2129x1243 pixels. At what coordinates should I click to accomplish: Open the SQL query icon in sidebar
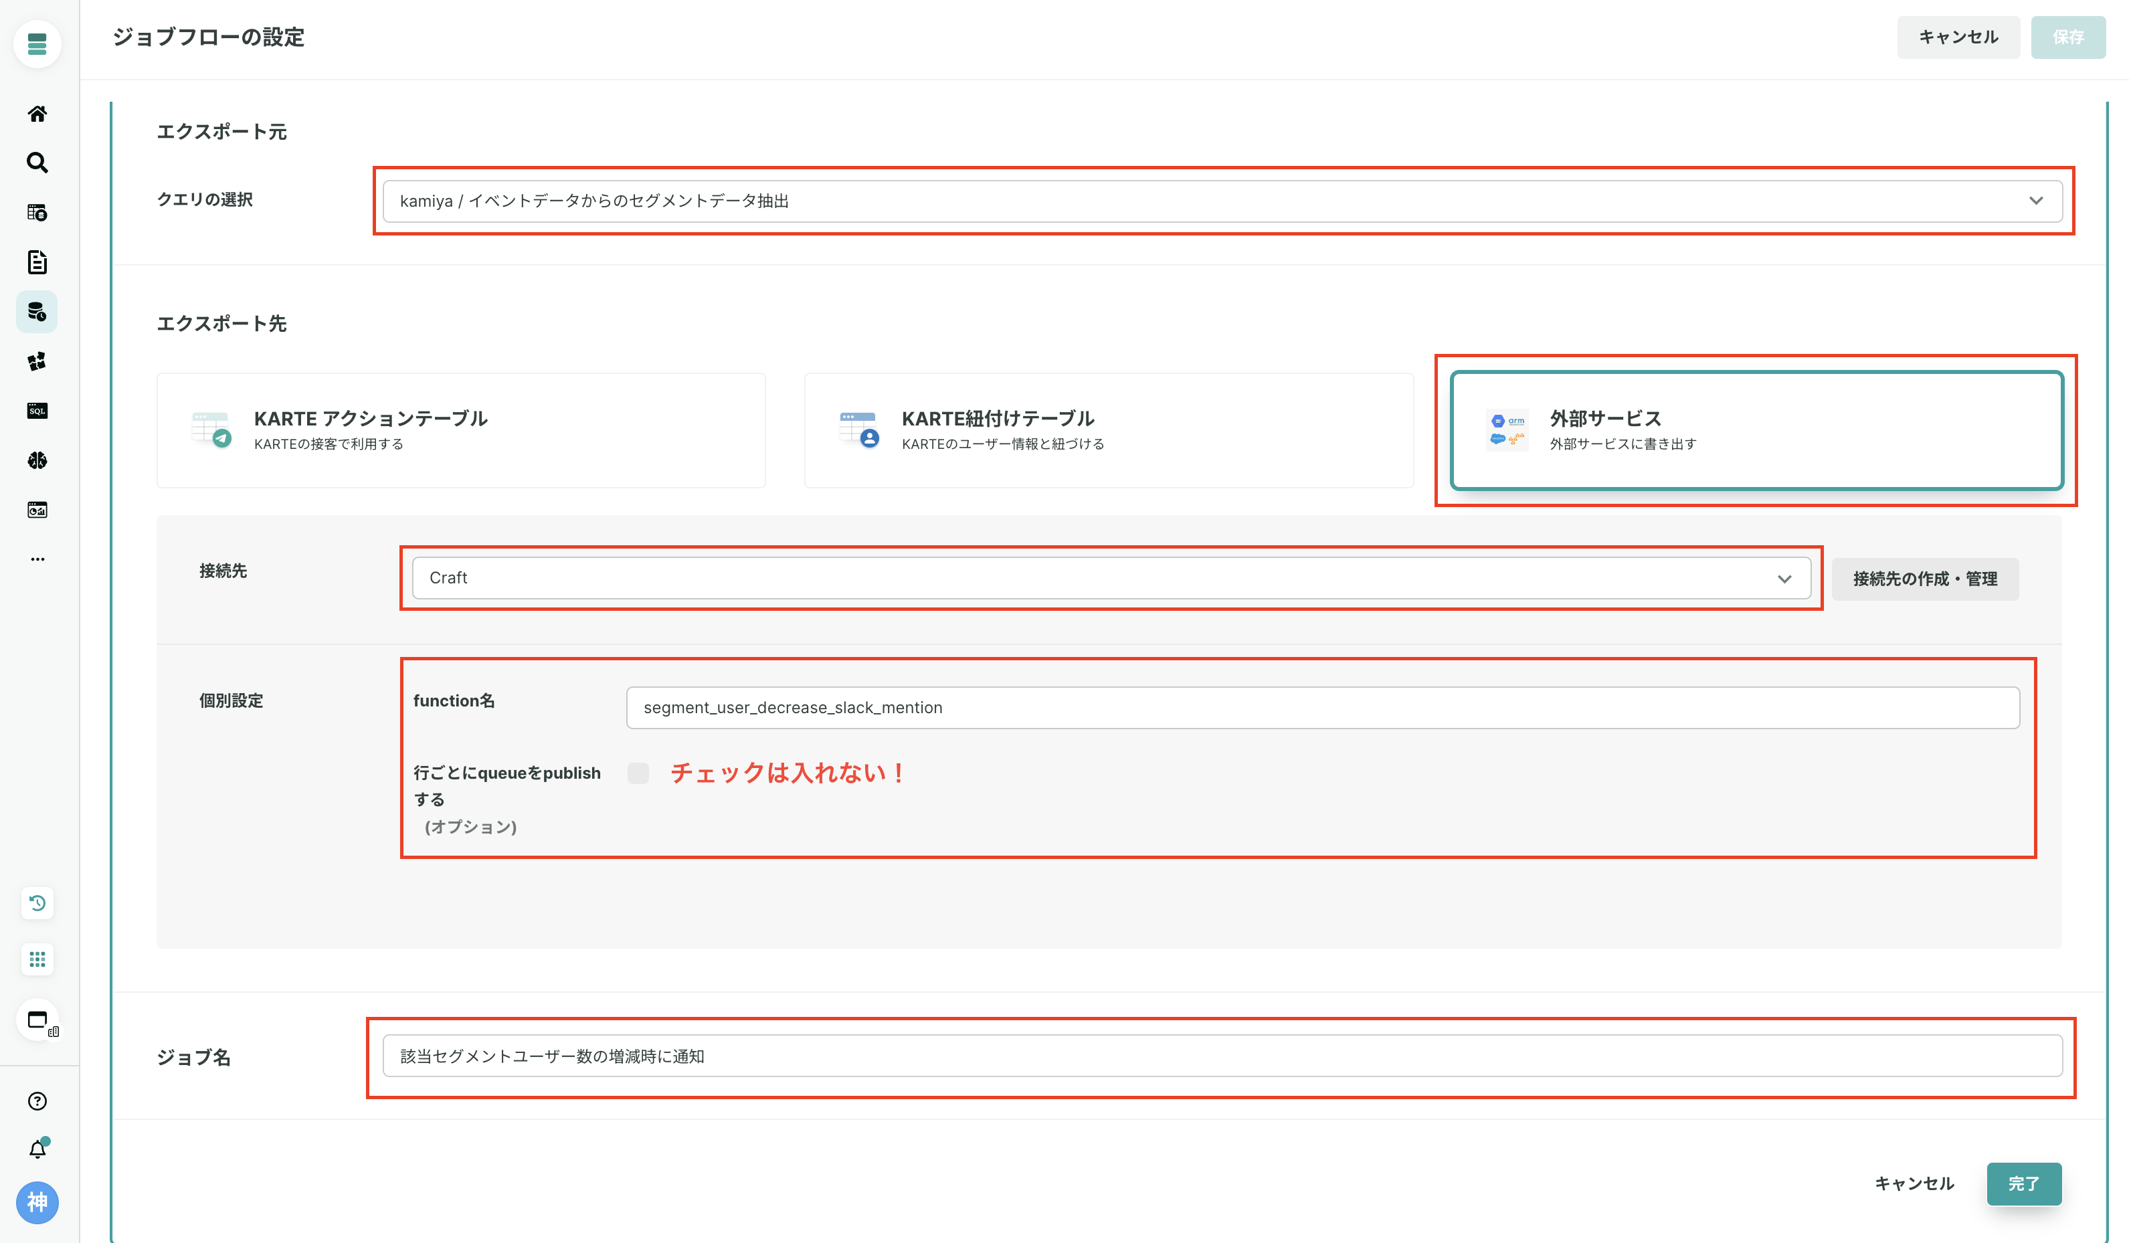[x=37, y=411]
